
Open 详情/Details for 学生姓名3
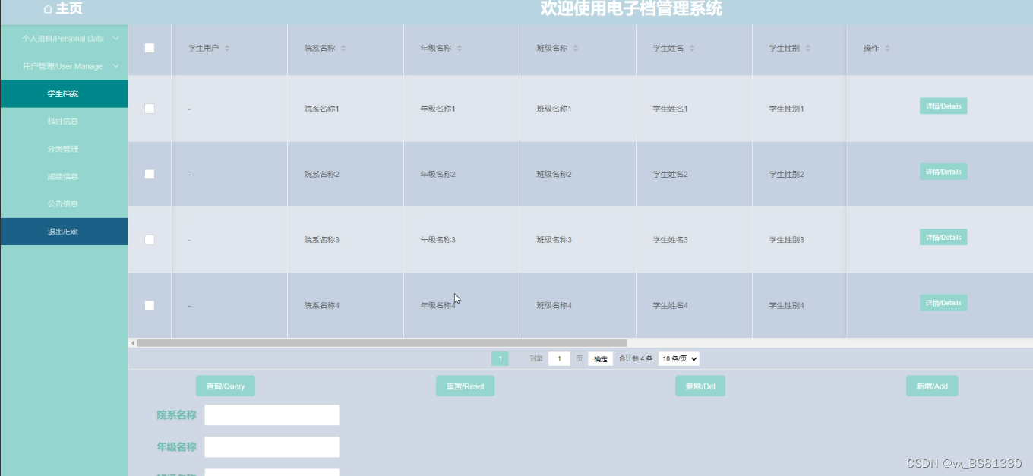click(x=943, y=237)
